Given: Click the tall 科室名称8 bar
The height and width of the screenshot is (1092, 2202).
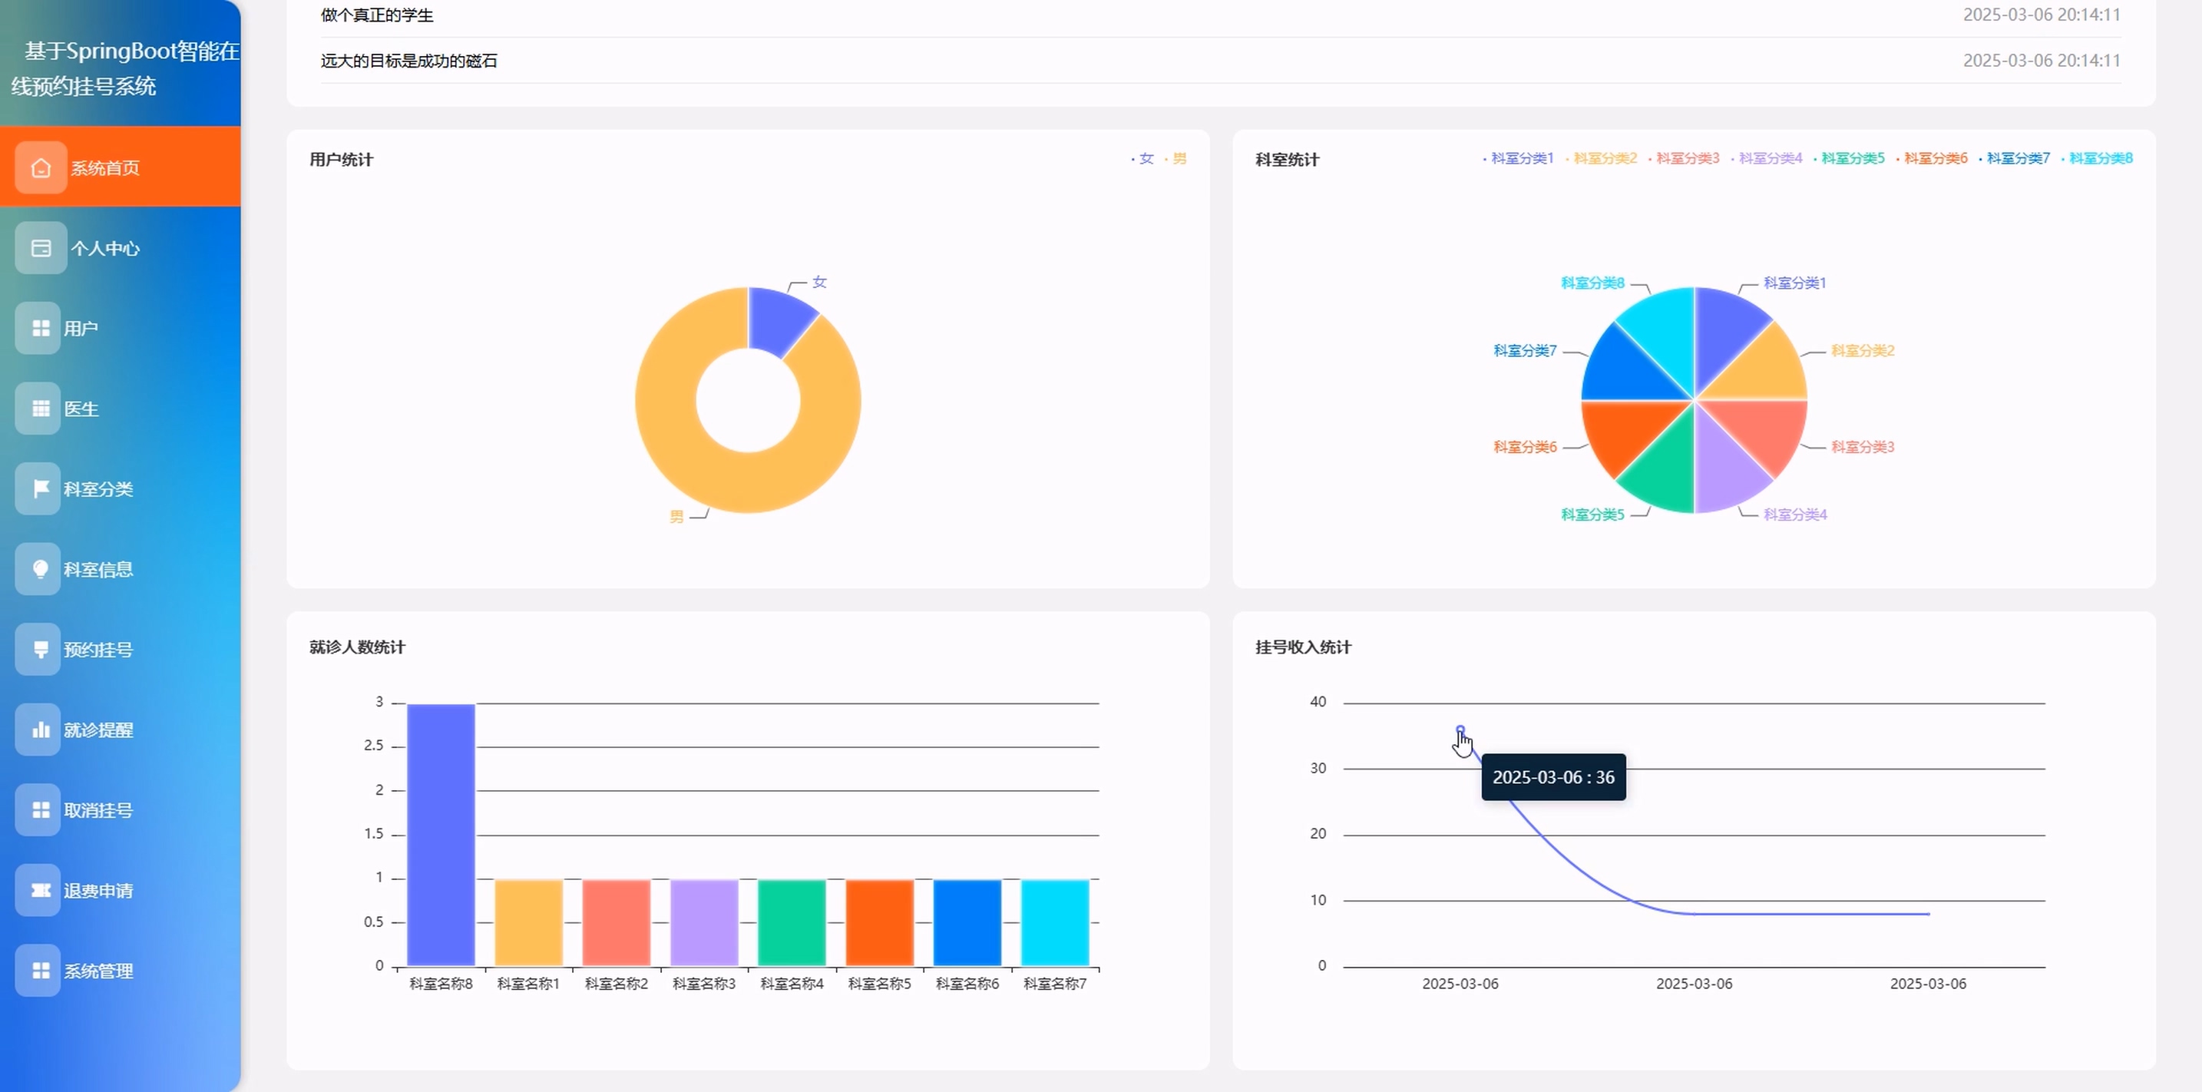Looking at the screenshot, I should click(440, 834).
